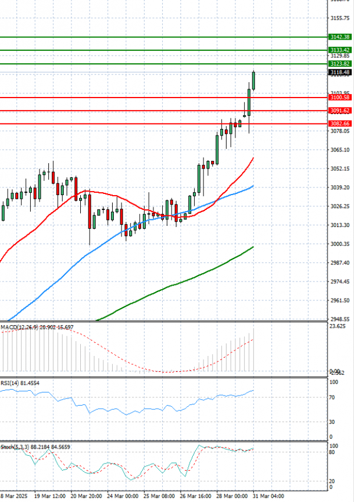
Task: Click the 3039.20 price axis value
Action: (340, 187)
